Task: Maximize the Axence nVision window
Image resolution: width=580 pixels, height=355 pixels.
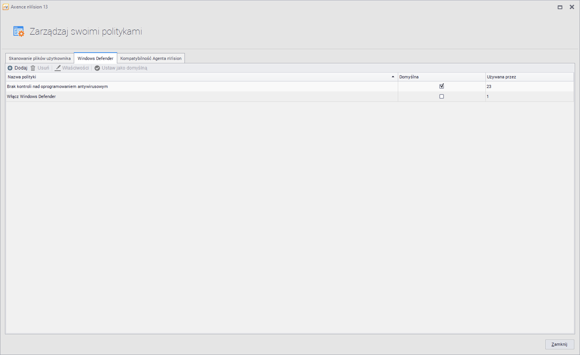Action: 560,7
